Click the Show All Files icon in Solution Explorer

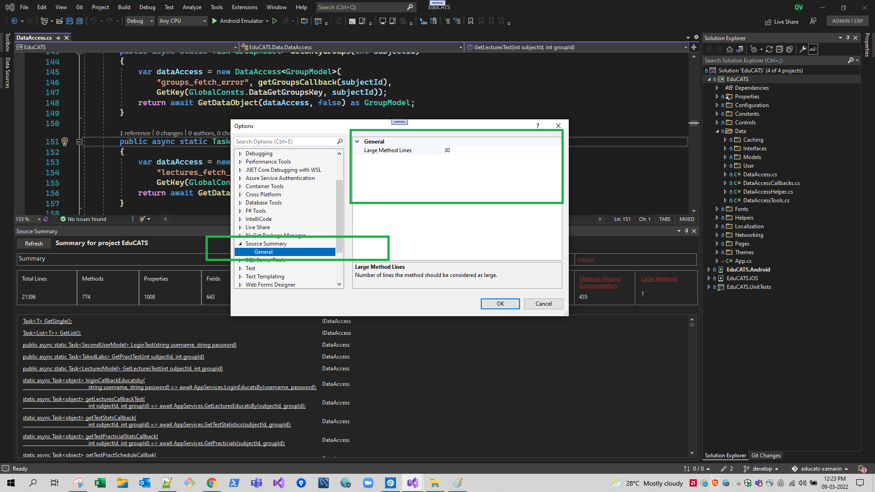point(789,49)
